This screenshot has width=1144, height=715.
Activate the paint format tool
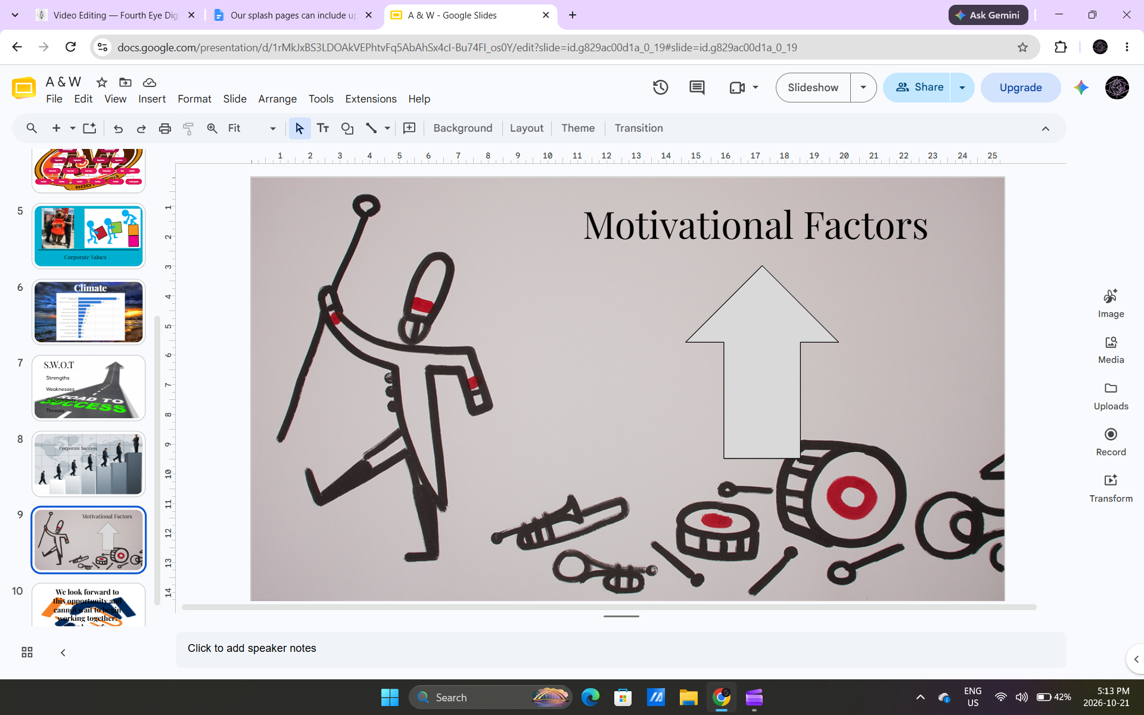[x=188, y=128]
